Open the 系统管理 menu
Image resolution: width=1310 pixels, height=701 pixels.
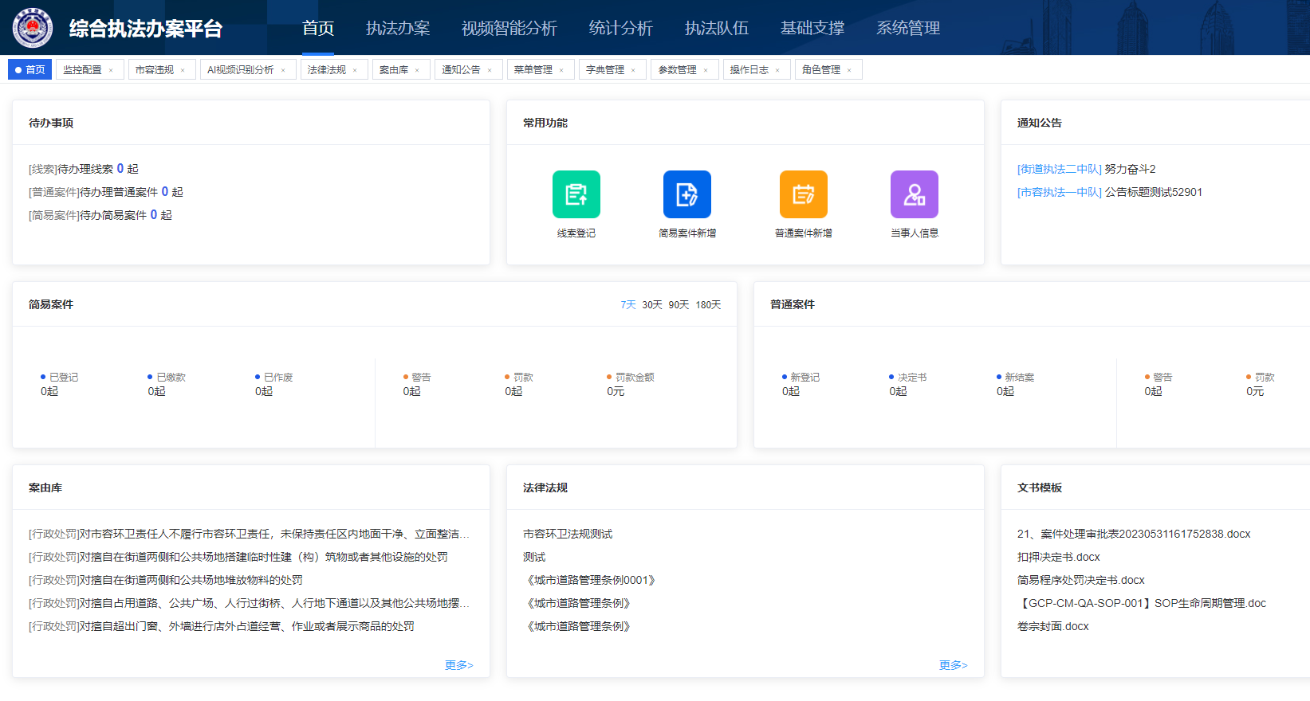(908, 28)
